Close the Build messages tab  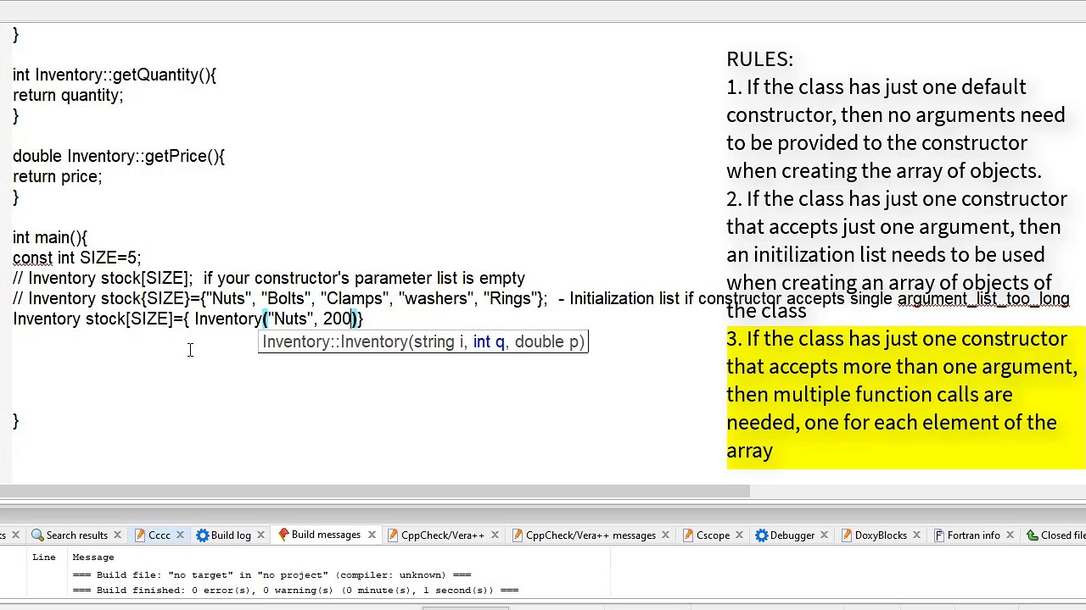click(370, 535)
